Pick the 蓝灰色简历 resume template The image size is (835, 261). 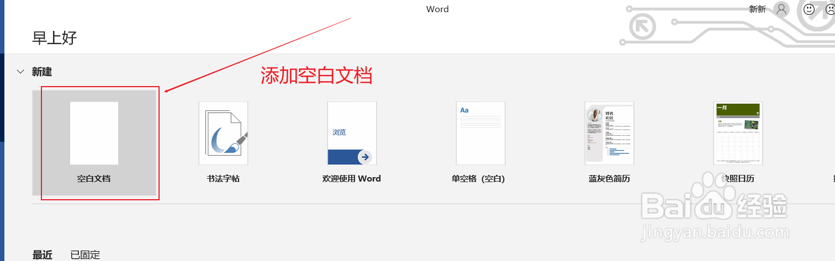coord(609,133)
